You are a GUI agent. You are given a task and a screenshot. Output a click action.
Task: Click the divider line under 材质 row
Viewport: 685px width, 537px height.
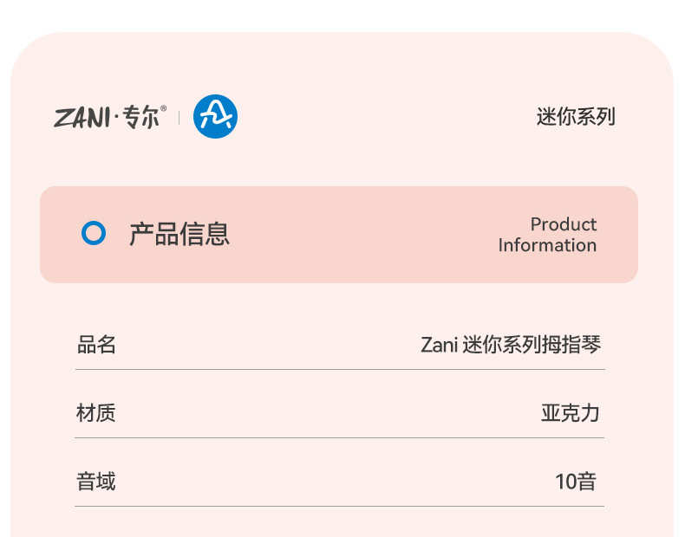click(340, 437)
